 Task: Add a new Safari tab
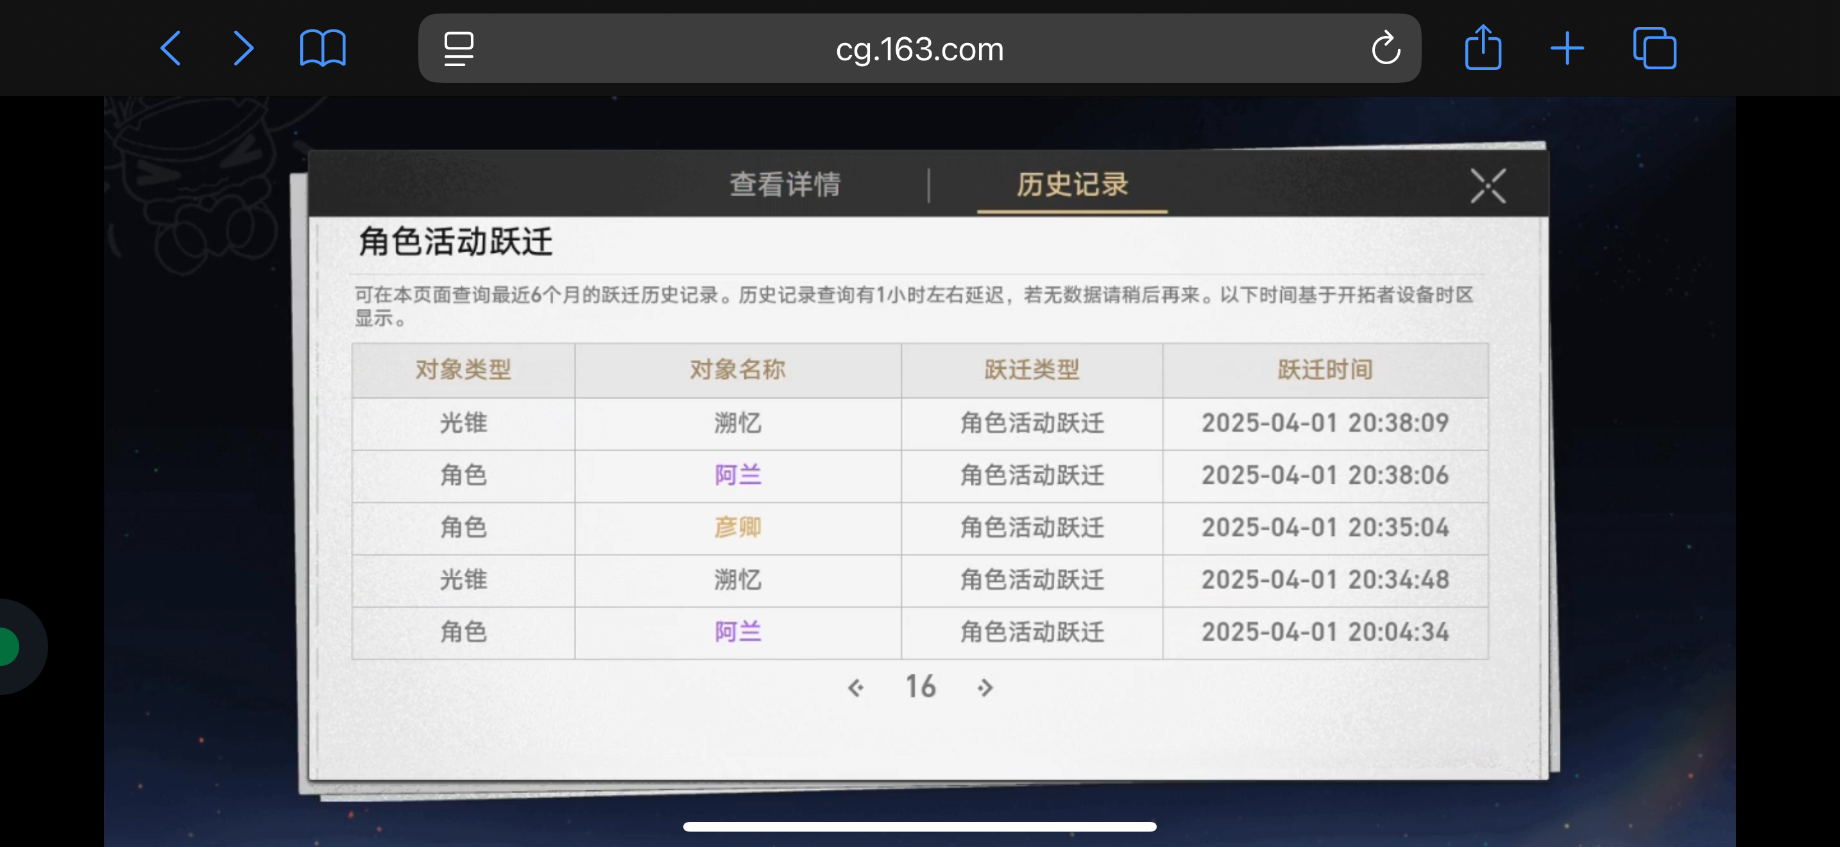coord(1567,49)
